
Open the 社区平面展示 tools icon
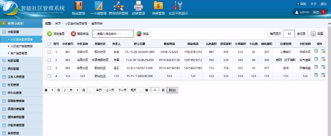click(178, 6)
